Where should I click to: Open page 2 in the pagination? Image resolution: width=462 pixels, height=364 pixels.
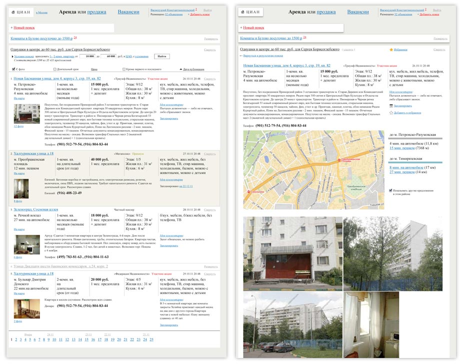click(x=16, y=339)
